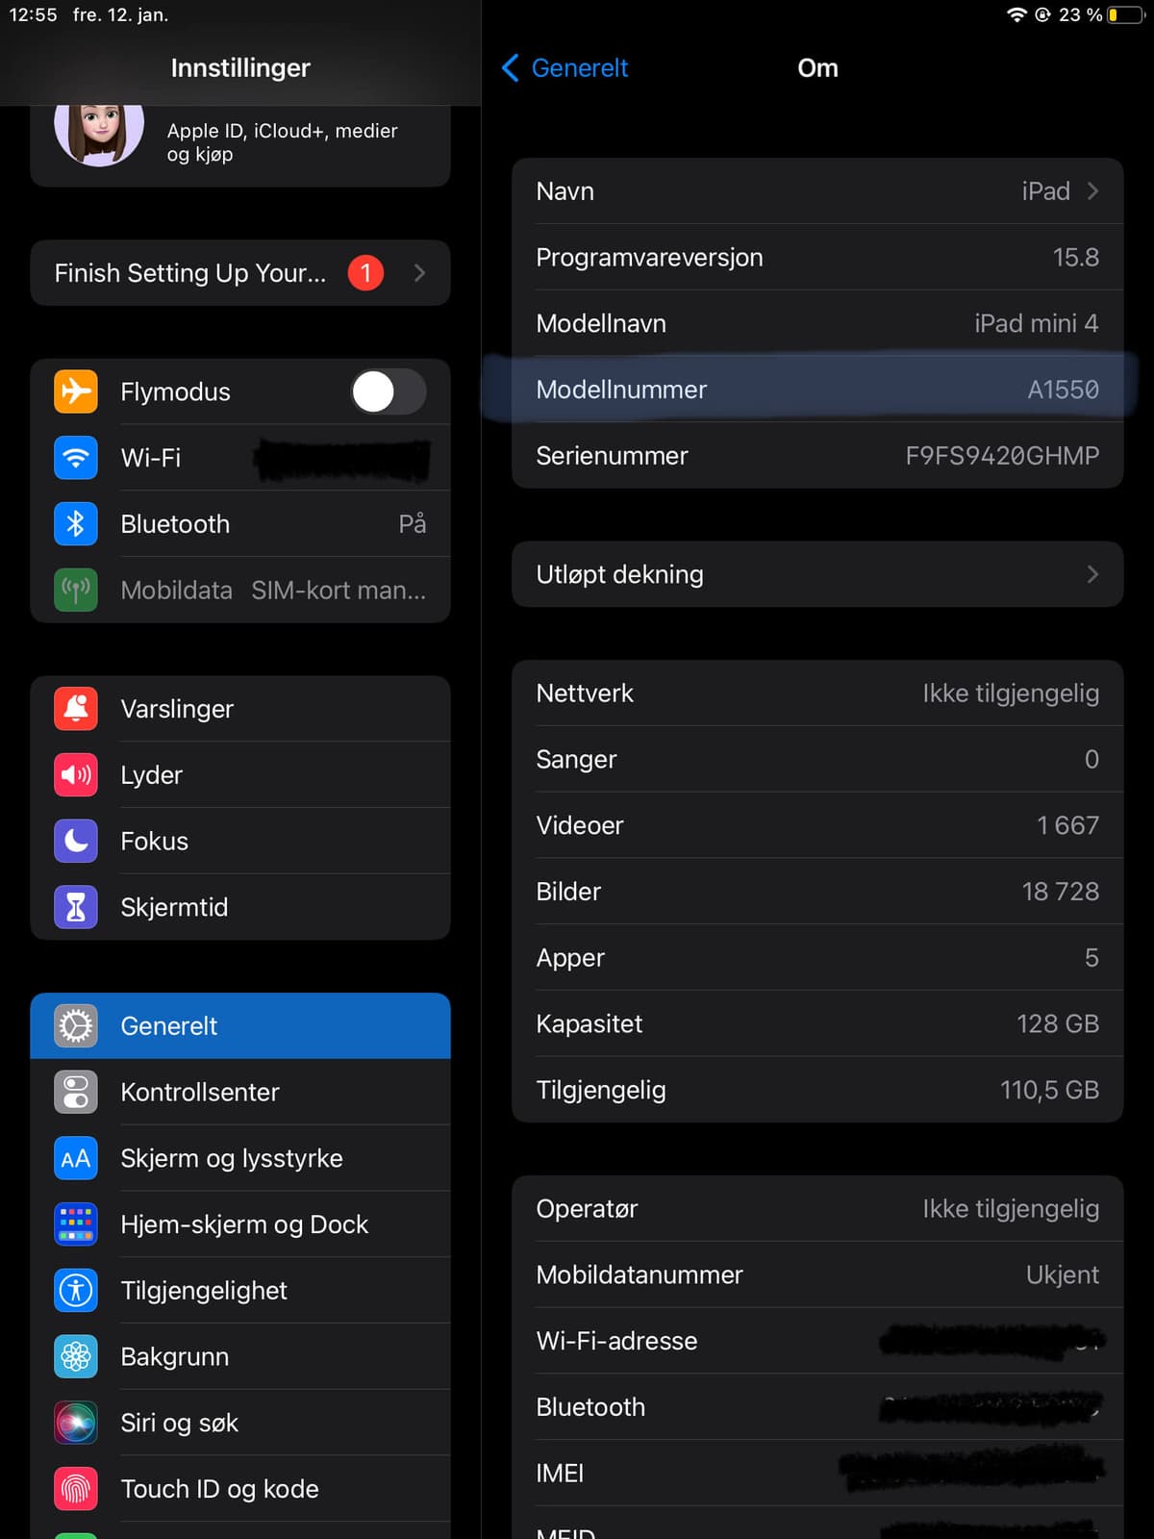Select Generelt in the settings sidebar
This screenshot has width=1154, height=1539.
pos(240,1026)
